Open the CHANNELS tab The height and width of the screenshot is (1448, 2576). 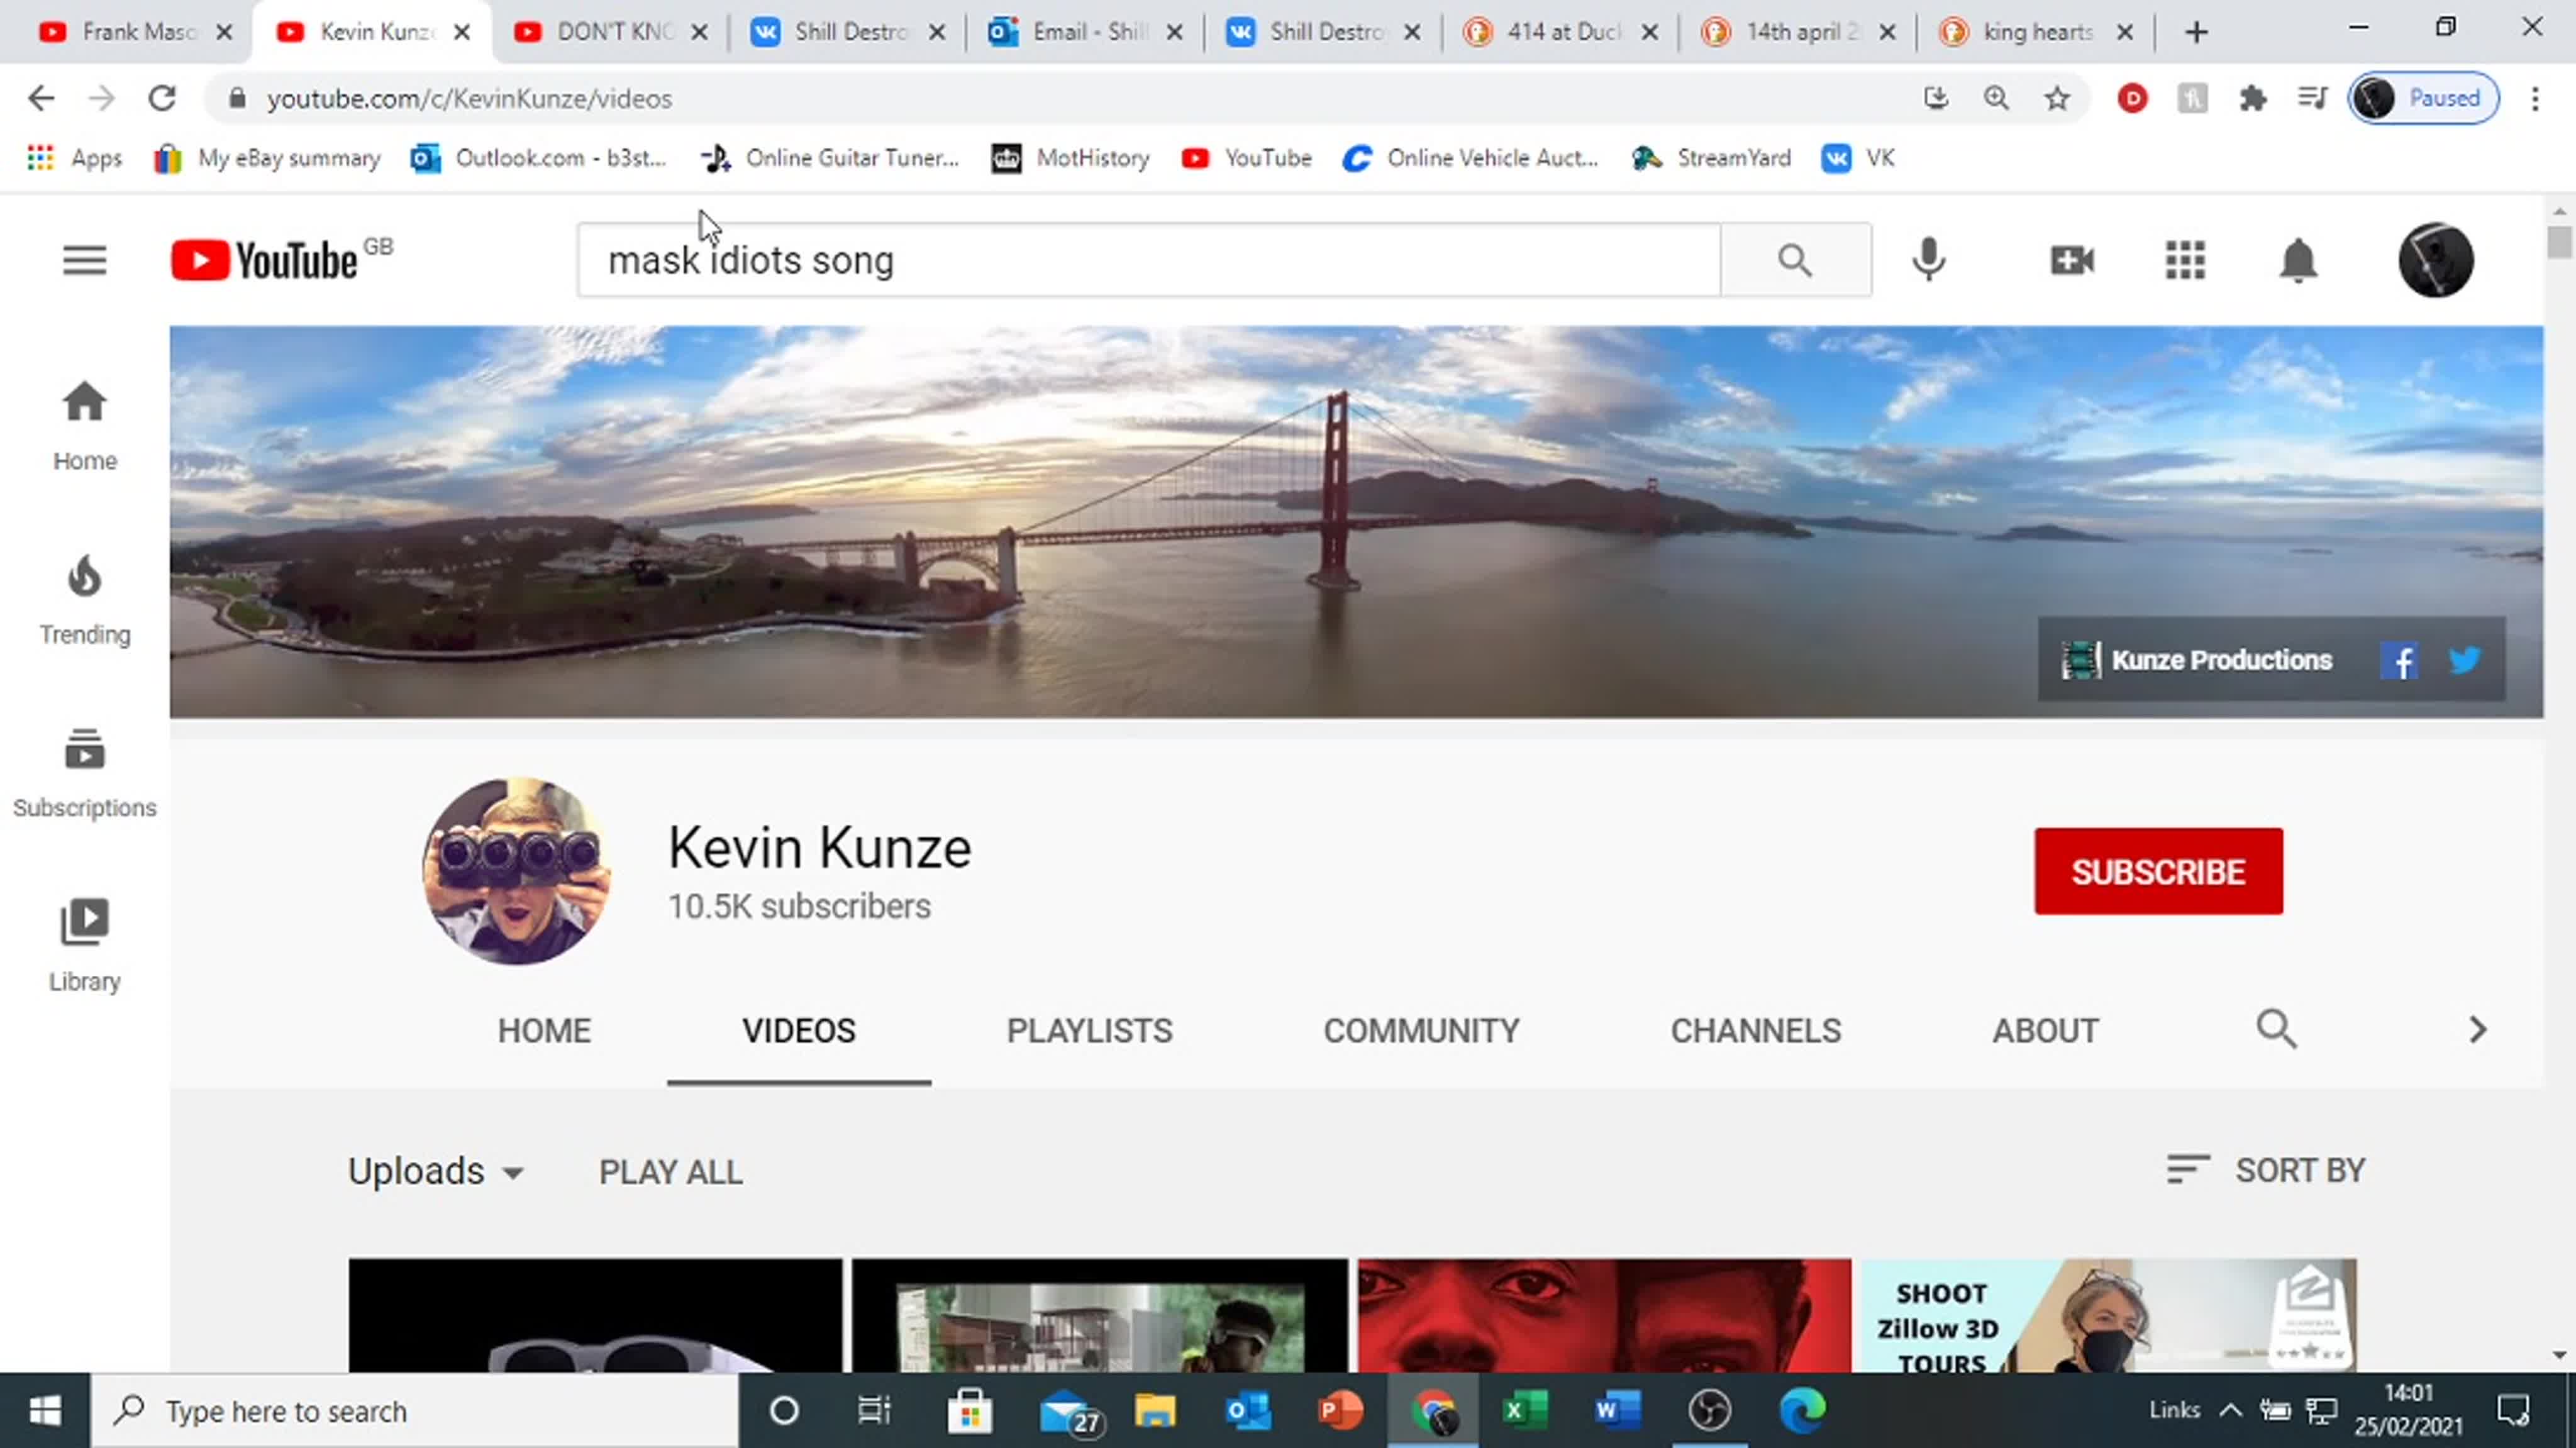tap(1756, 1030)
